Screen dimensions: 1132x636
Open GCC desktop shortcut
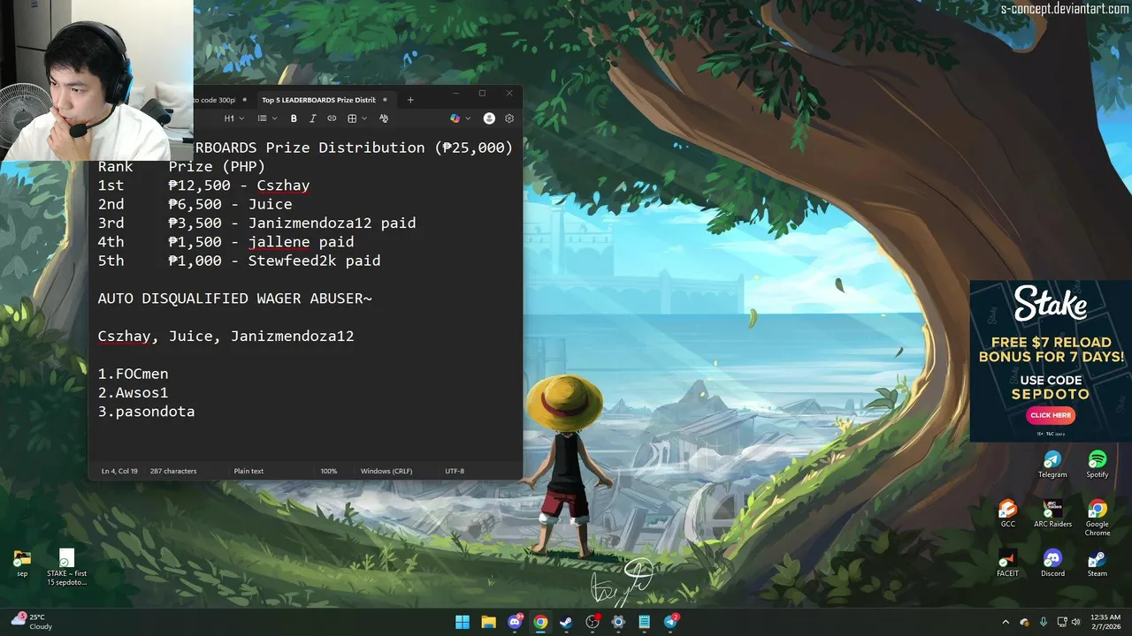coord(1007,514)
